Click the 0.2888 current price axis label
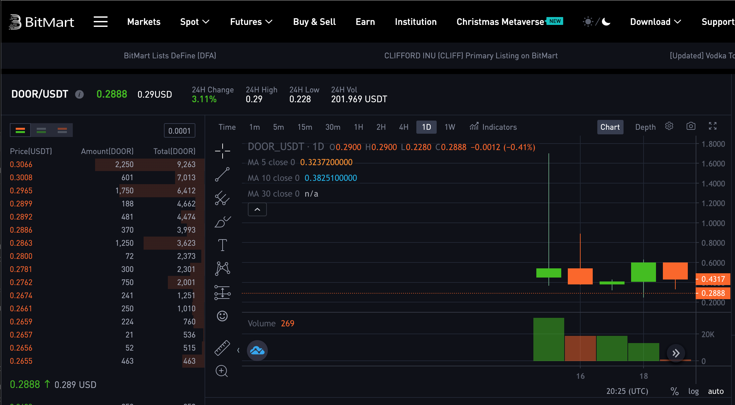The width and height of the screenshot is (735, 405). click(713, 293)
